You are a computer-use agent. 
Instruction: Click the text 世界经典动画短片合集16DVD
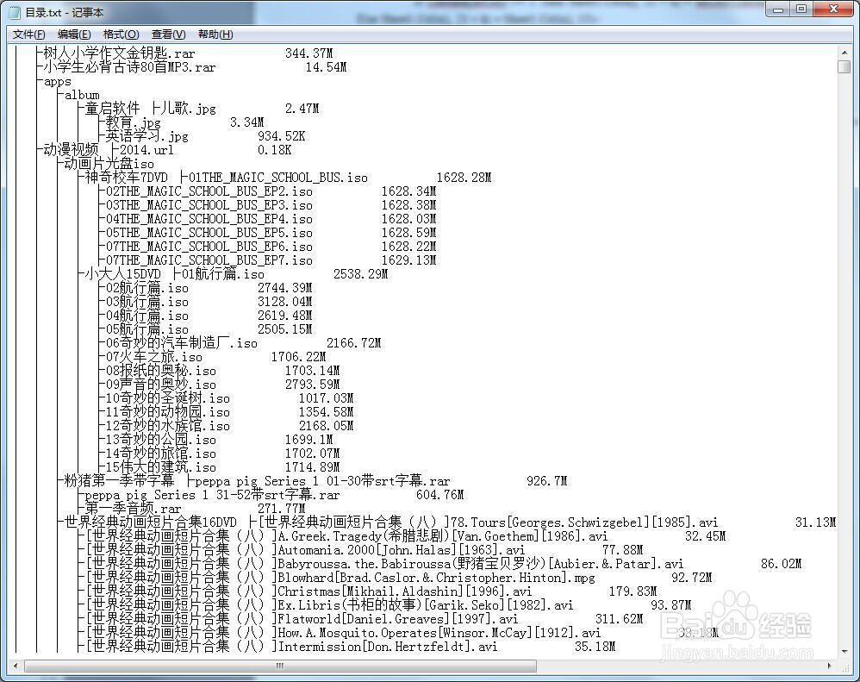150,522
